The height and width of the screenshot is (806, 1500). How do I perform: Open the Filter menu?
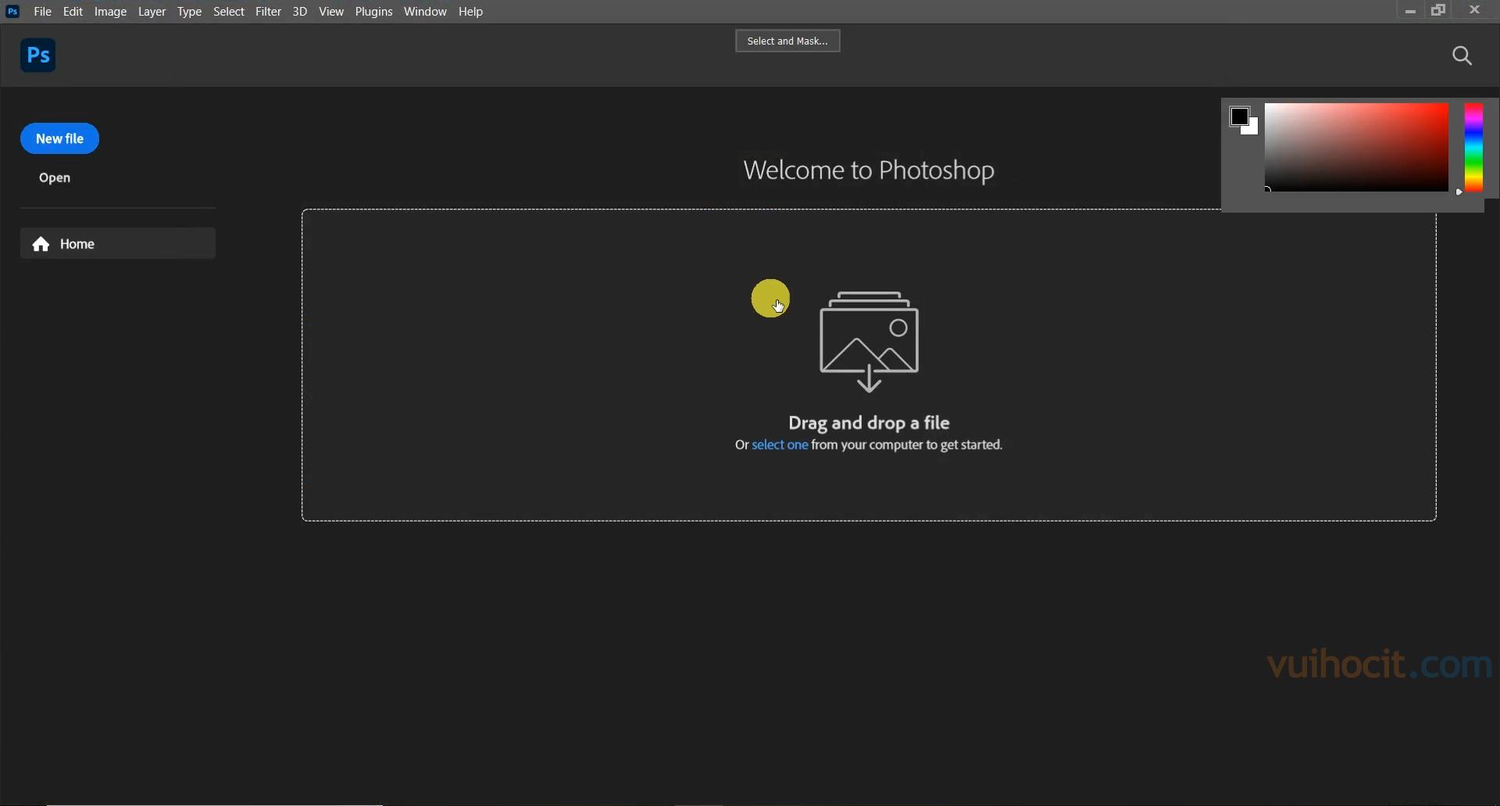tap(269, 12)
